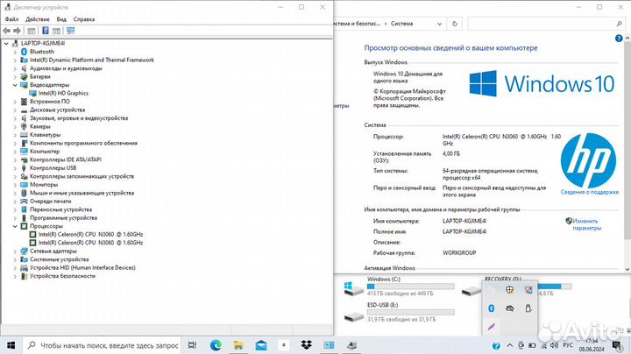
Task: Open File Explorer from taskbar
Action: tap(238, 345)
